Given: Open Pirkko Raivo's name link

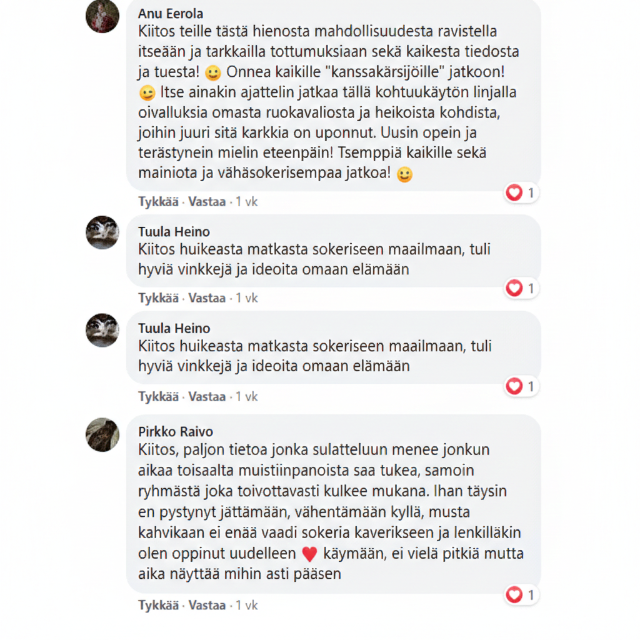Looking at the screenshot, I should (x=176, y=432).
